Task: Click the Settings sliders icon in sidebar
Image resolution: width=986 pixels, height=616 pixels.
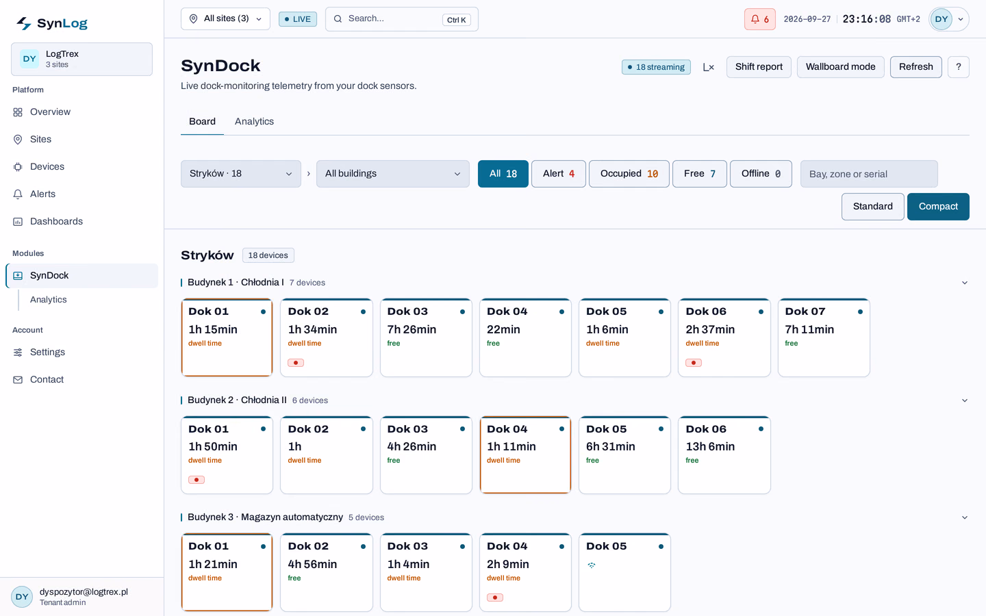Action: pyautogui.click(x=18, y=352)
